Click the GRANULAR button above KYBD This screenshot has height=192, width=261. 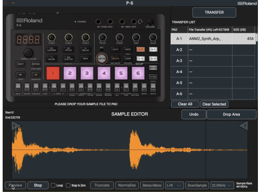point(153,68)
